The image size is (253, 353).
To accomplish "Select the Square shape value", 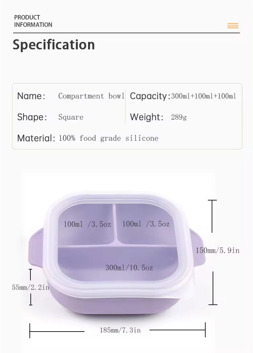I will coord(71,117).
